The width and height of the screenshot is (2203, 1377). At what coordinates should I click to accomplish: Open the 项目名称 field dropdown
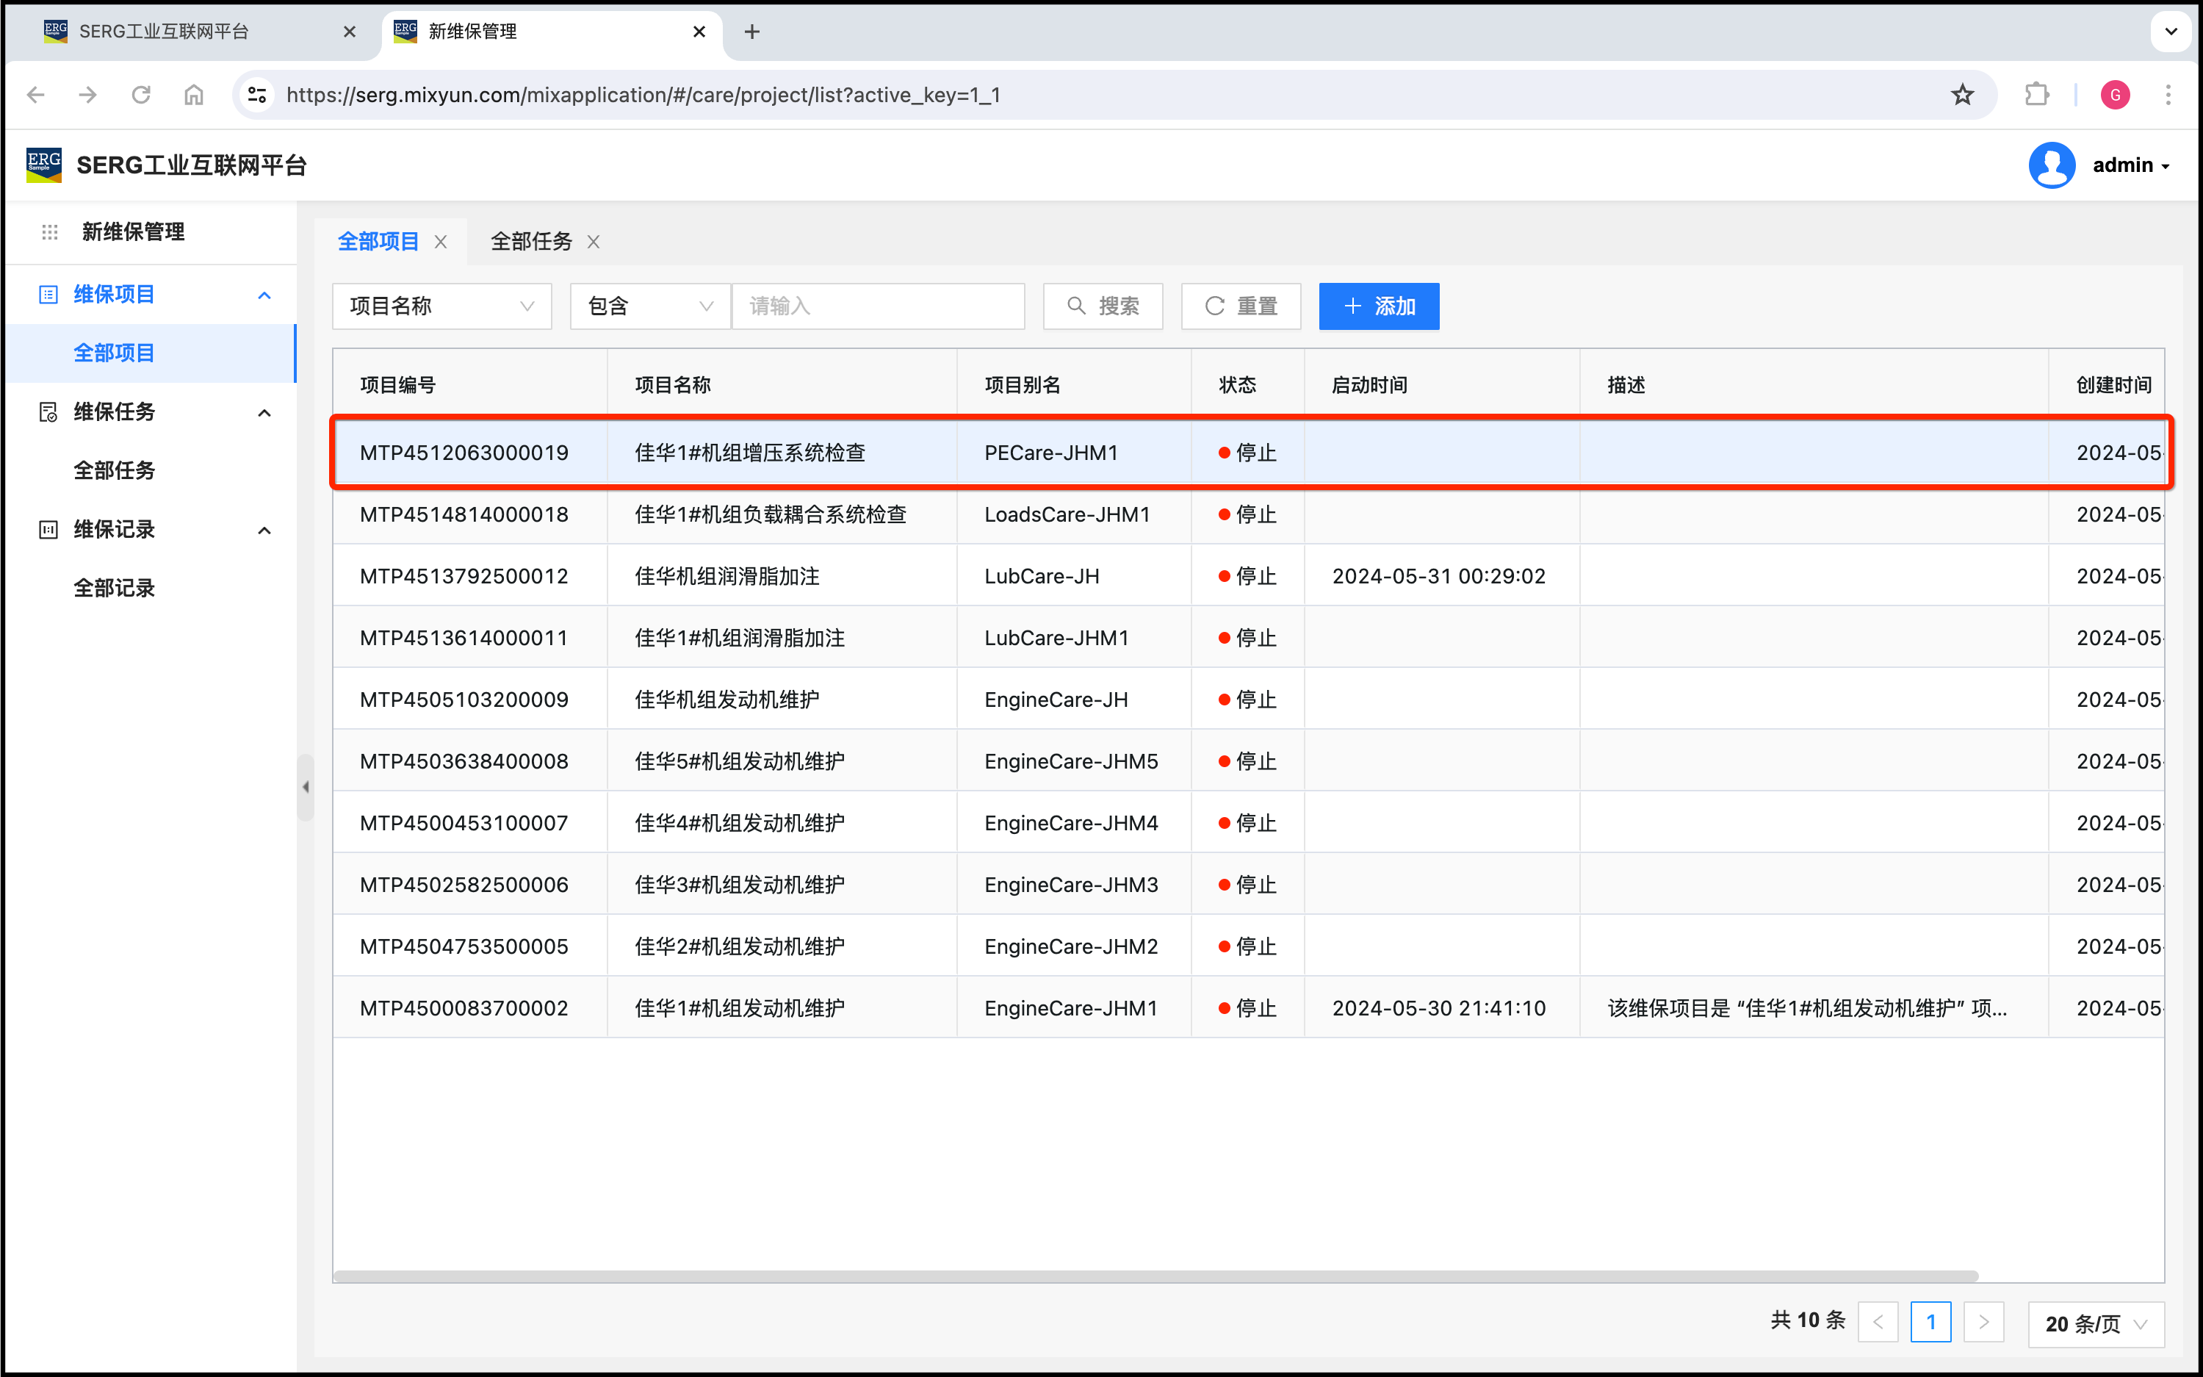tap(441, 306)
